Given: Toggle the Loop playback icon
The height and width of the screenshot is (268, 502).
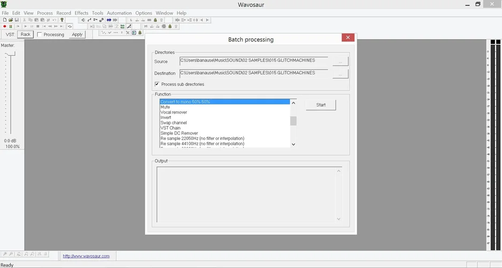Looking at the screenshot, I should pos(70,26).
